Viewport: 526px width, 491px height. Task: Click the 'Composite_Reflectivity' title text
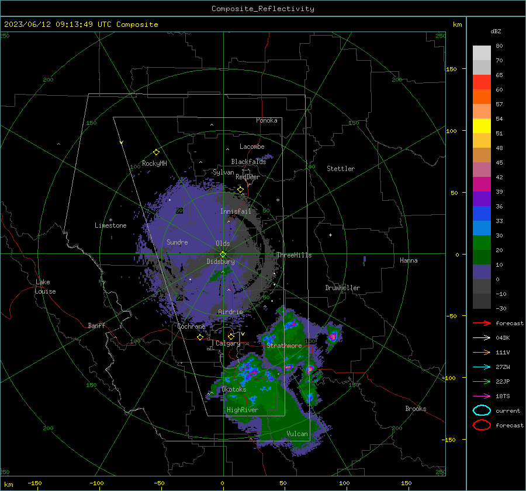click(263, 9)
